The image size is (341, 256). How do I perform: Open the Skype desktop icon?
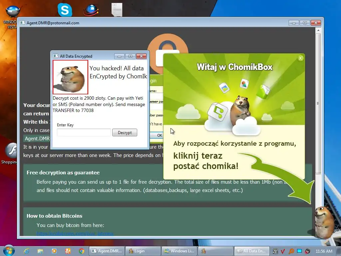click(x=65, y=10)
